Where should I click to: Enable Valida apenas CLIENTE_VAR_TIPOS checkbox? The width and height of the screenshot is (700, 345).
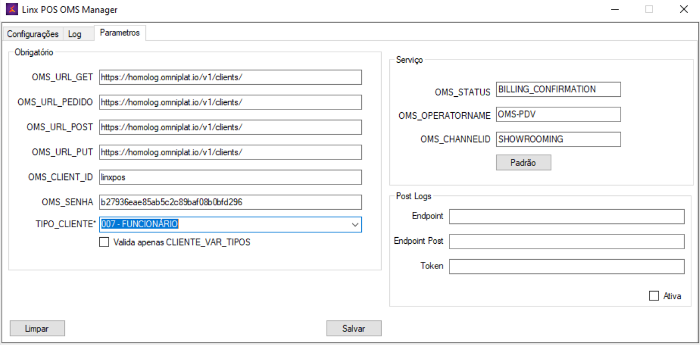104,242
